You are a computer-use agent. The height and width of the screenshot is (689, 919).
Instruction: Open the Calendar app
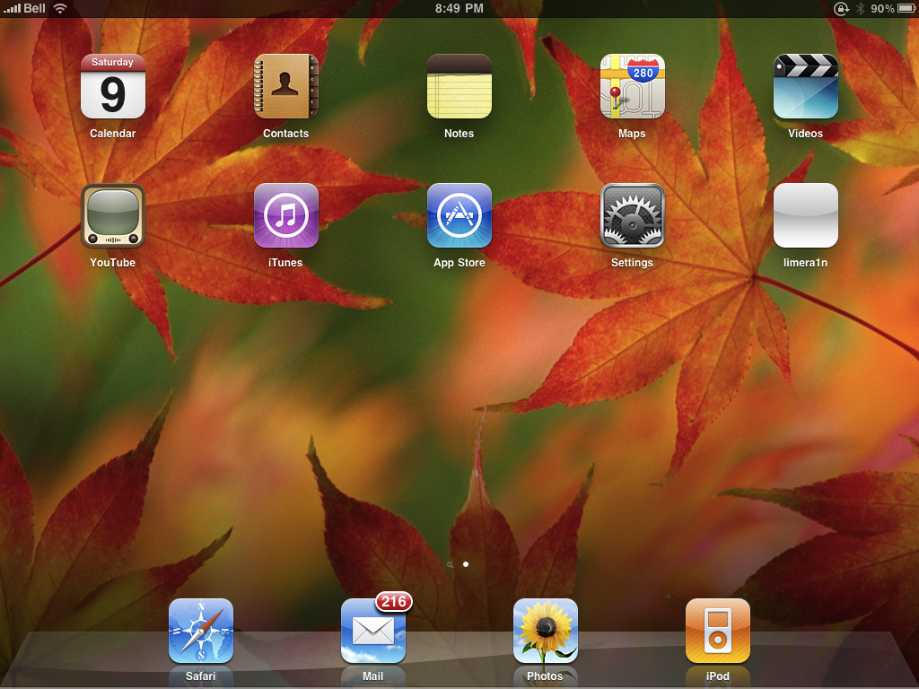(112, 87)
